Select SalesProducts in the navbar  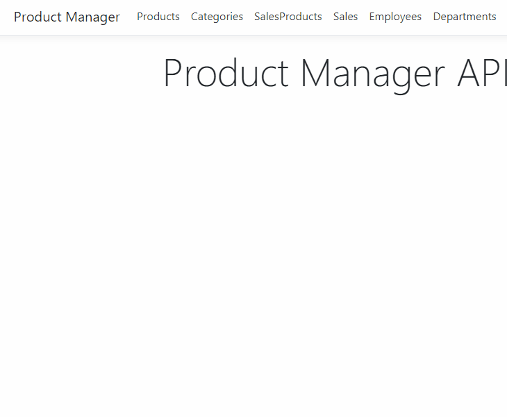pyautogui.click(x=288, y=17)
